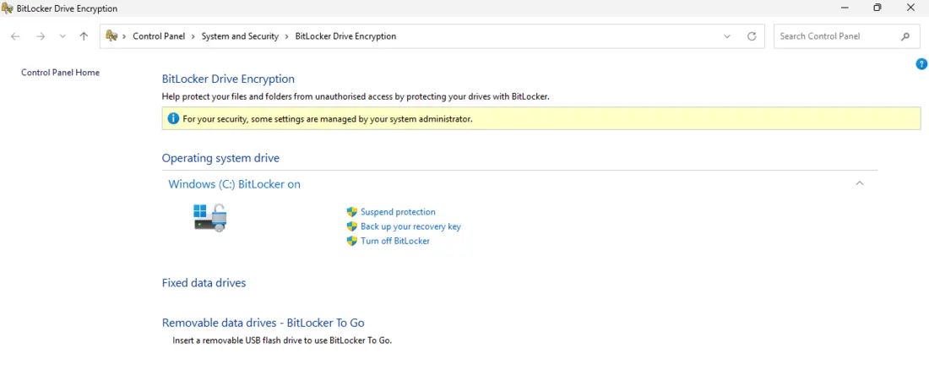Click the shield icon beside Back up your recovery key

352,226
